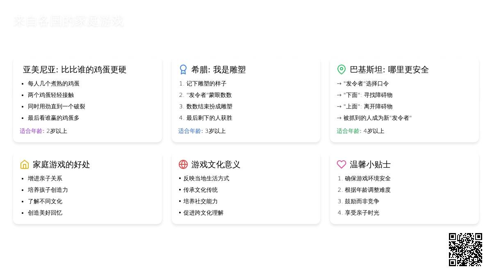This screenshot has width=492, height=276.
Task: Select the heading 希腊: 我是雕塑
Action: [x=219, y=70]
